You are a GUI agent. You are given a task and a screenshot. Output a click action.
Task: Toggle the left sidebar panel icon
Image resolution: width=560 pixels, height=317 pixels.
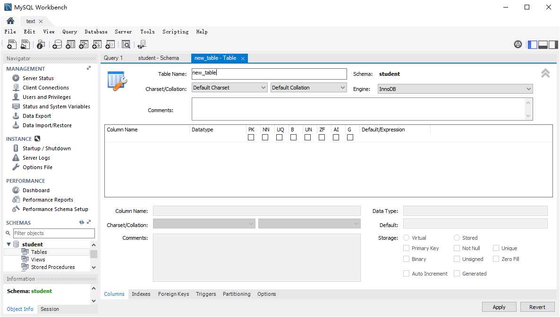pyautogui.click(x=533, y=45)
